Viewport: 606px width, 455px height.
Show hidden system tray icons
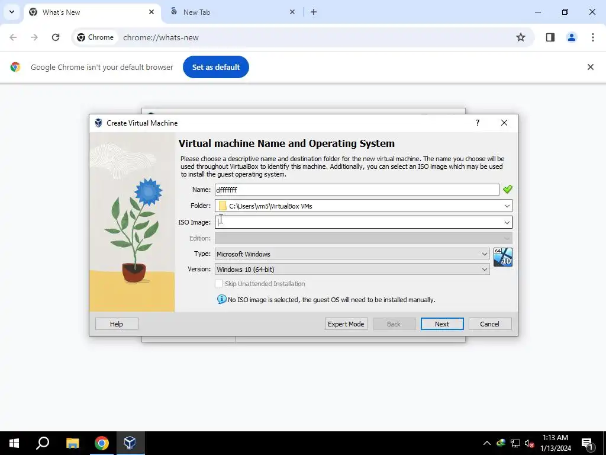tap(487, 443)
